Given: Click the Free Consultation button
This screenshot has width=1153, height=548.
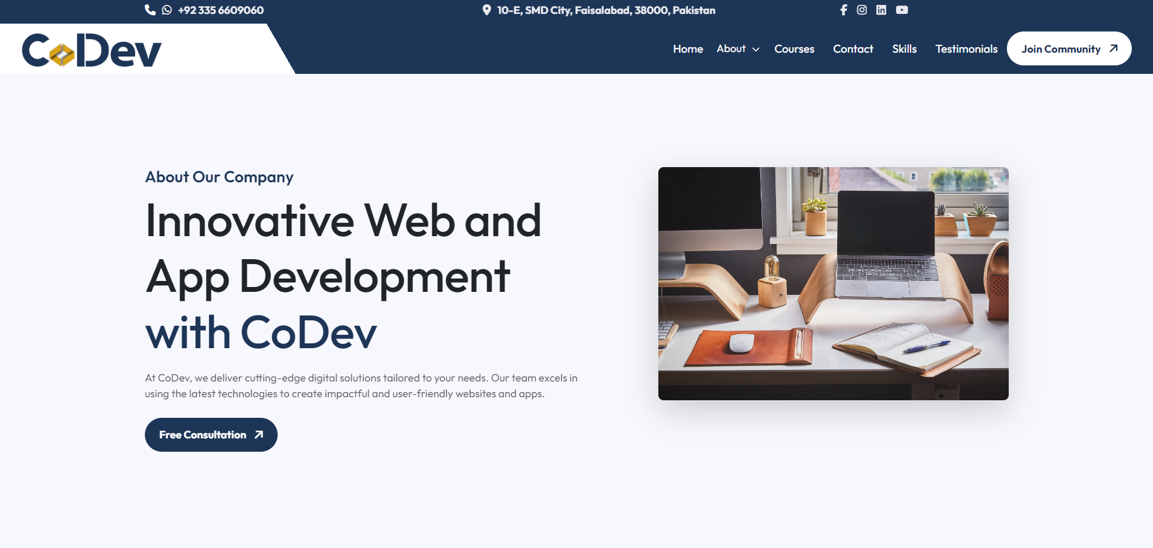Looking at the screenshot, I should pyautogui.click(x=211, y=435).
